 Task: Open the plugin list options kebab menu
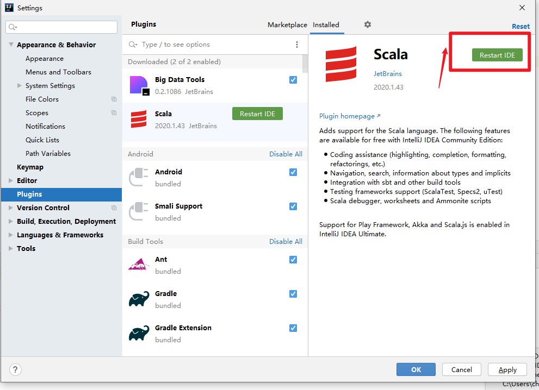296,45
